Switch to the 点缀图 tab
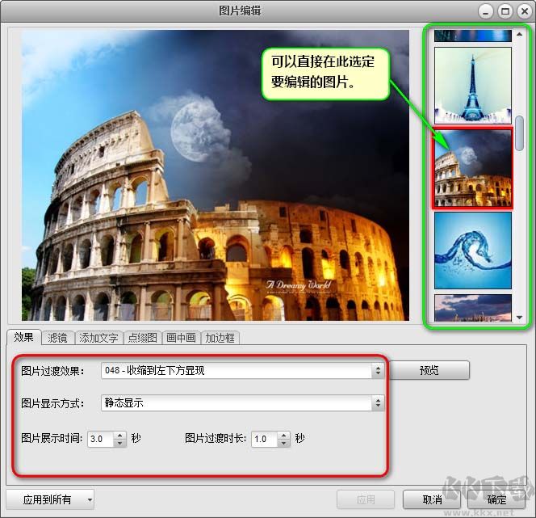 coord(143,338)
